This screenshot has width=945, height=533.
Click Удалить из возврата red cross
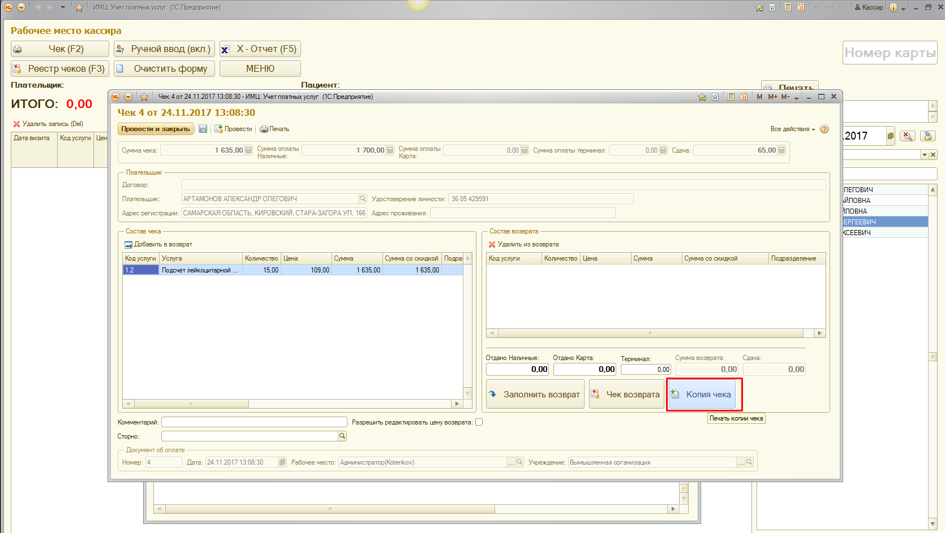tap(492, 244)
